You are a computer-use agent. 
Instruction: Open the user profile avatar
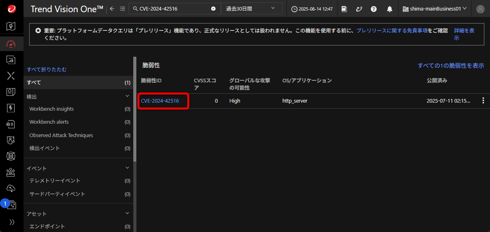pos(480,9)
